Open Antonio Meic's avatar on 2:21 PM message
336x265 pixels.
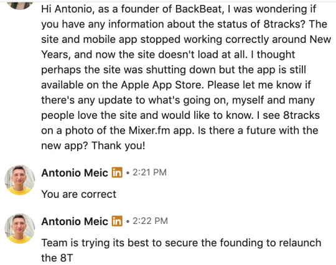tap(20, 180)
